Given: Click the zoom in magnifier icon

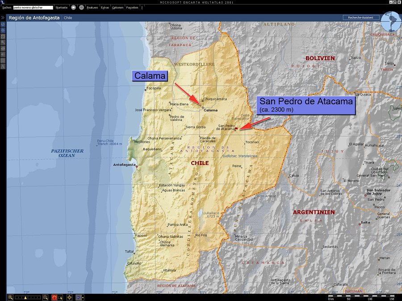Looking at the screenshot, I should [10, 297].
